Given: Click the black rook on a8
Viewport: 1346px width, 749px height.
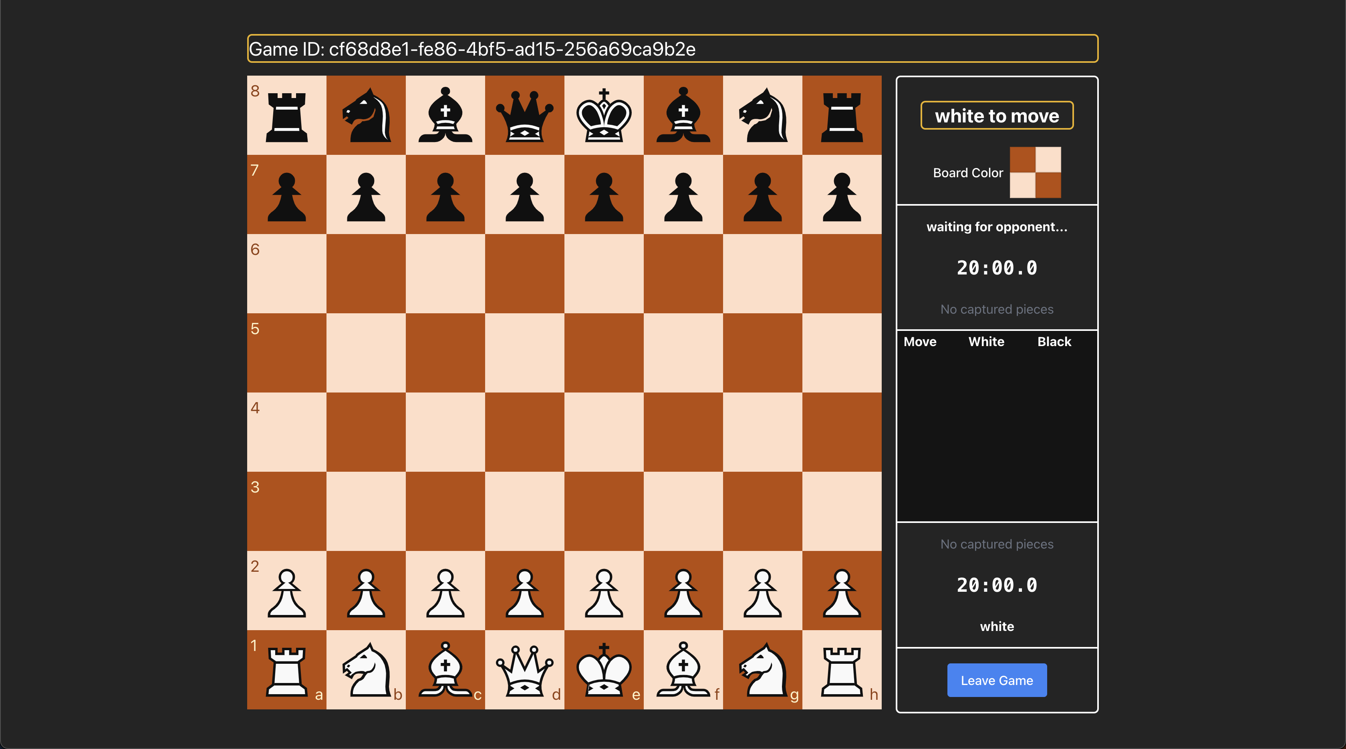Looking at the screenshot, I should click(287, 115).
